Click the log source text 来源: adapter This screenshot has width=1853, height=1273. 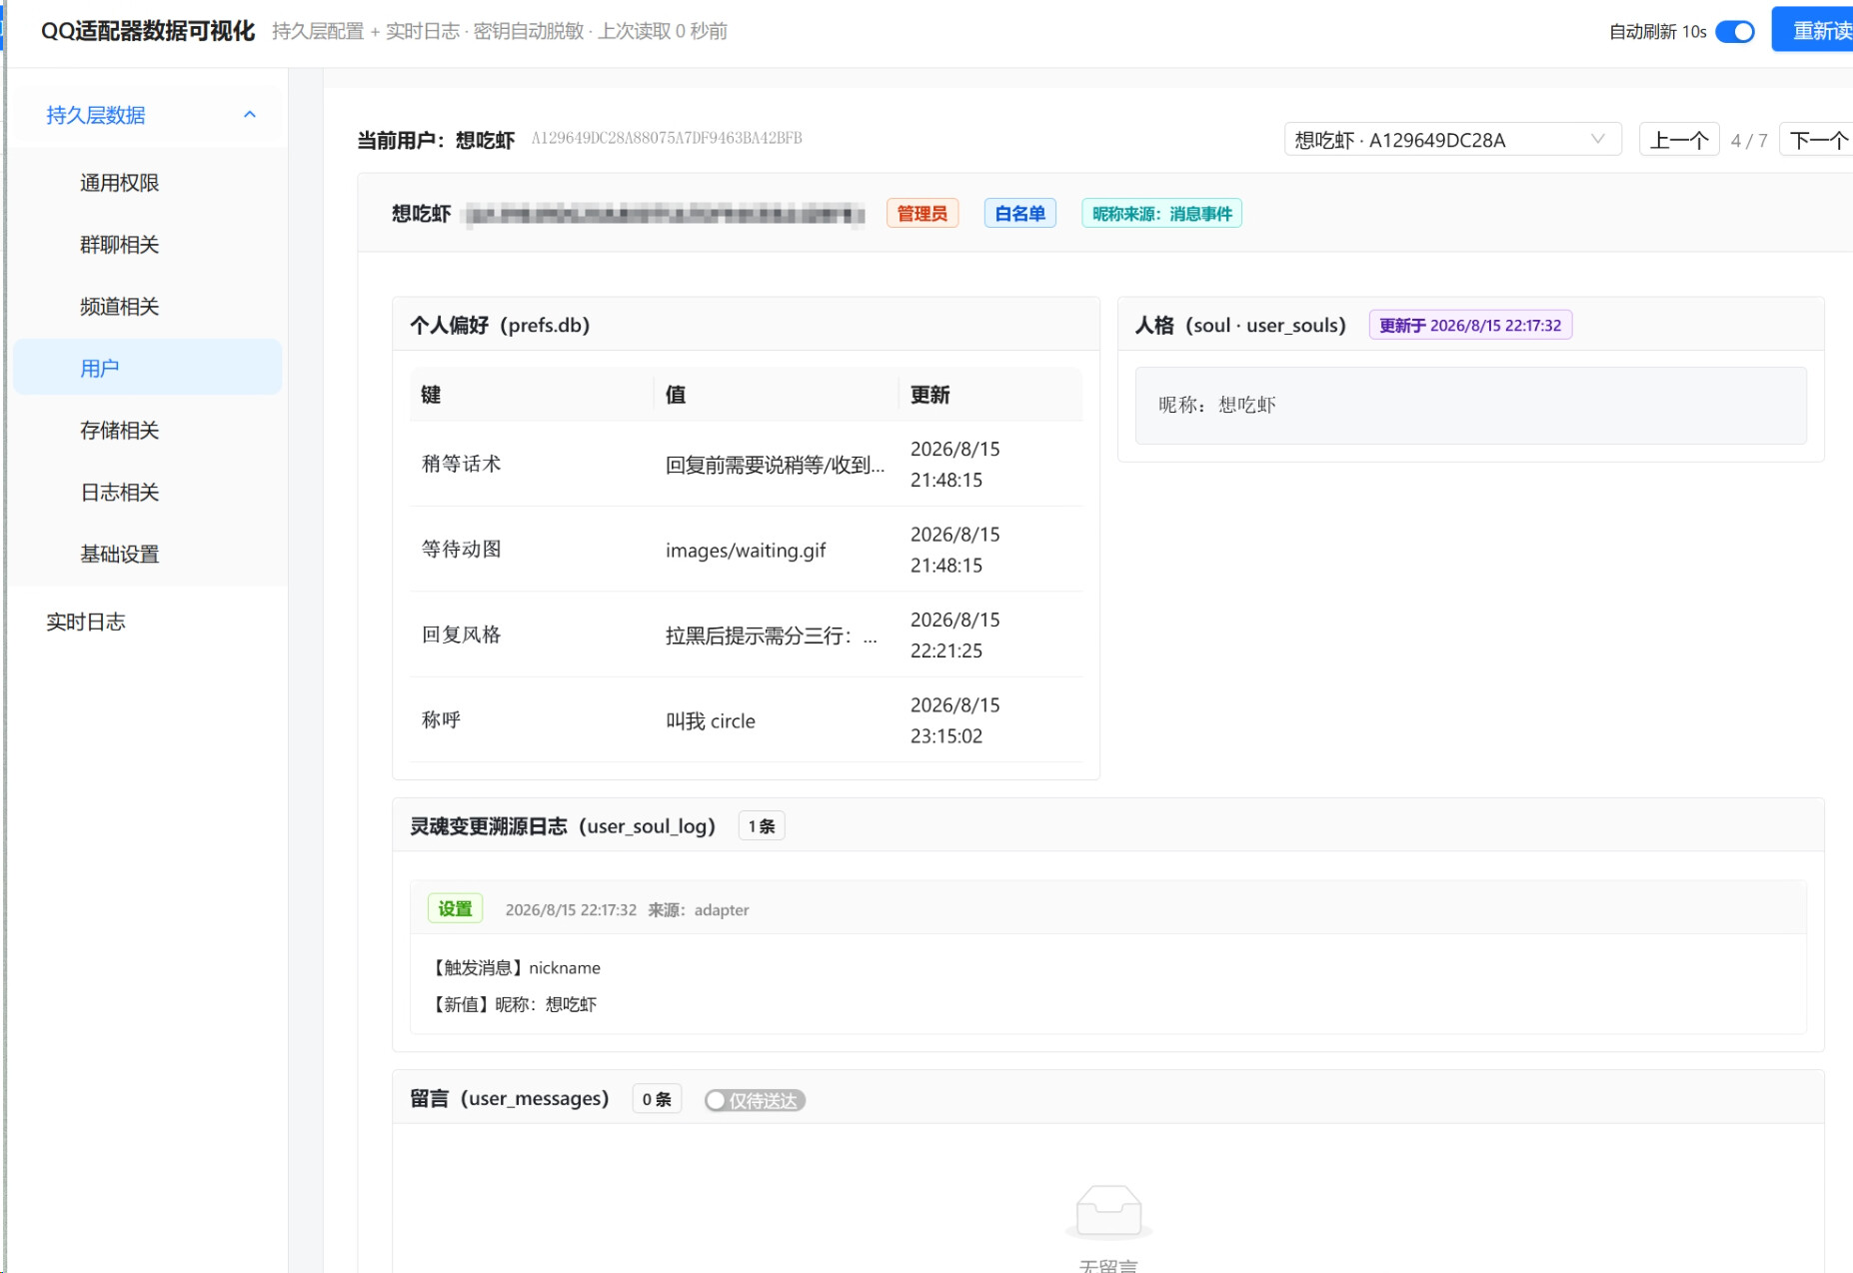[699, 909]
